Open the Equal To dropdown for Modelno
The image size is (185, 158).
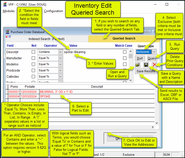pos(60,64)
